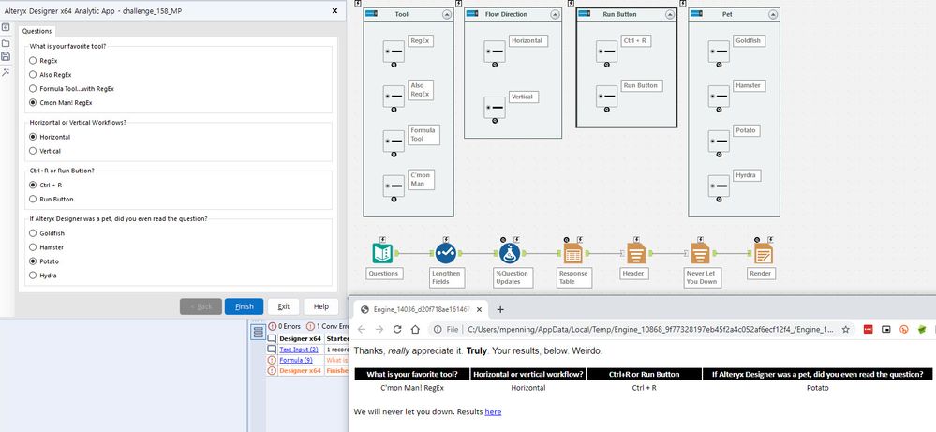Click the Ctrl + R interface tool on canvas
Image resolution: width=936 pixels, height=432 pixels.
[x=606, y=52]
